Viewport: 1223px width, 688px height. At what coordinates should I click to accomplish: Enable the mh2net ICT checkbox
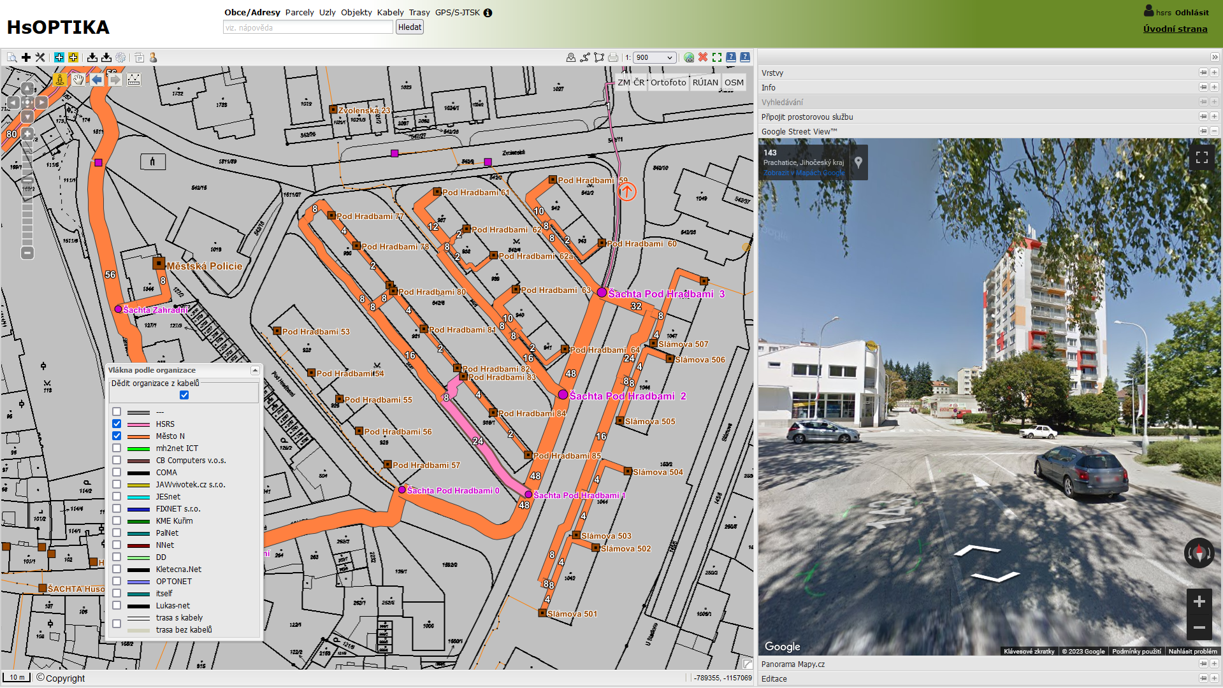117,448
